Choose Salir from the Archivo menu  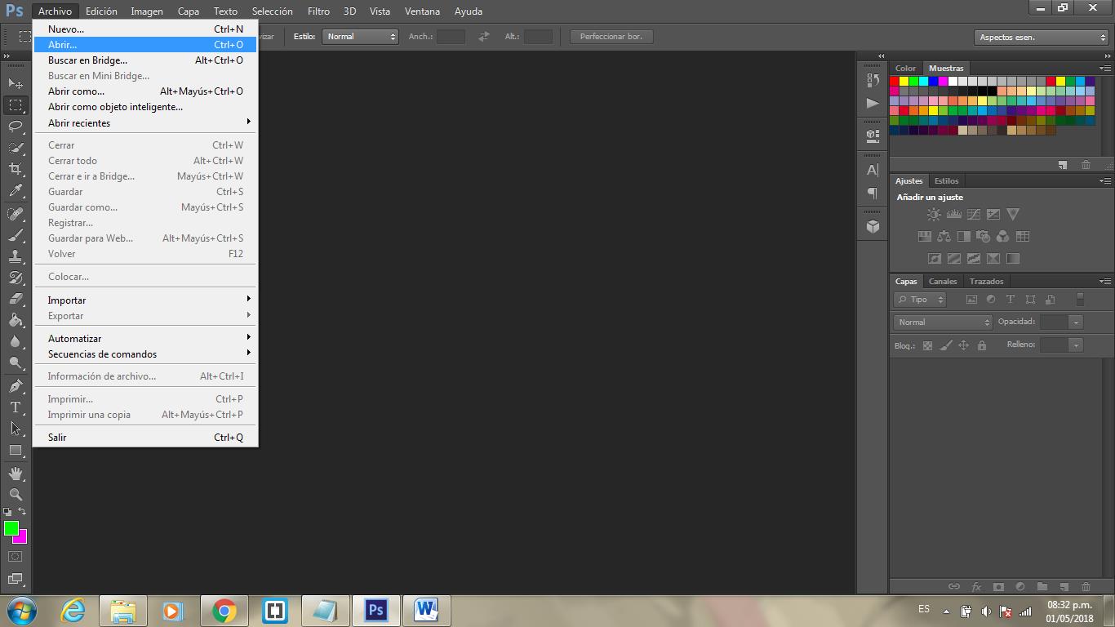click(144, 438)
